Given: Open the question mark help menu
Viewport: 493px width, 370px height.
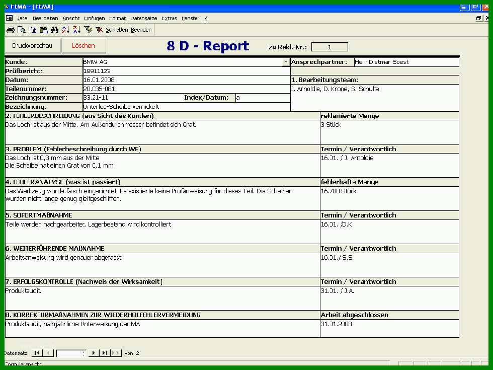Looking at the screenshot, I should pyautogui.click(x=206, y=18).
